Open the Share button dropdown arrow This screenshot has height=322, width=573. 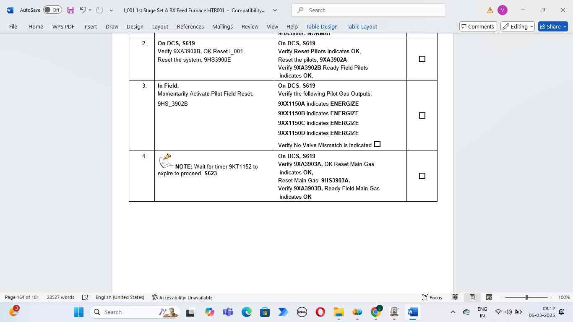point(565,26)
